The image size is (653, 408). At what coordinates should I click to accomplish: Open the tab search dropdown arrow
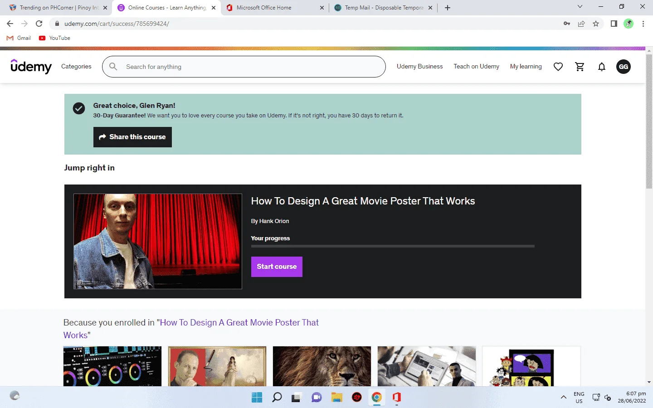pos(580,7)
